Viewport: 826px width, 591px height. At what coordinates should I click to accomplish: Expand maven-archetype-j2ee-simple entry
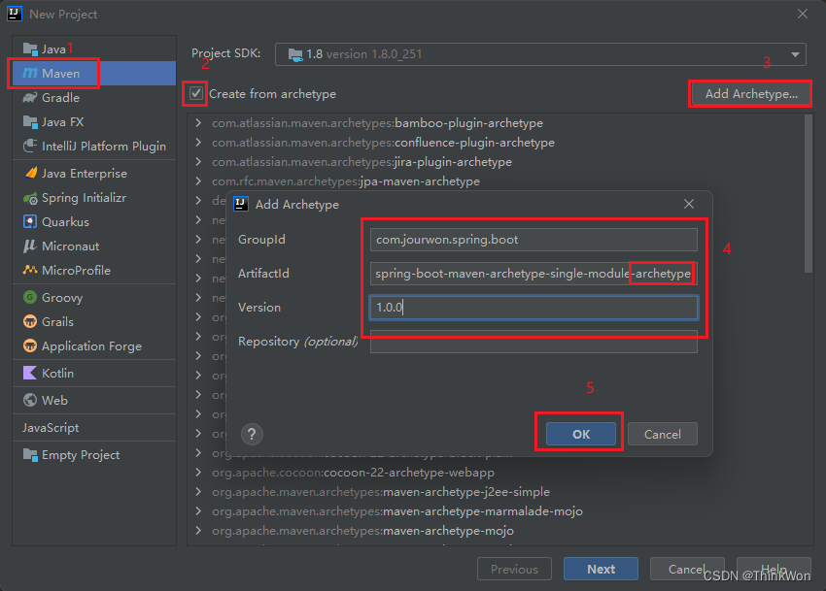click(x=198, y=492)
